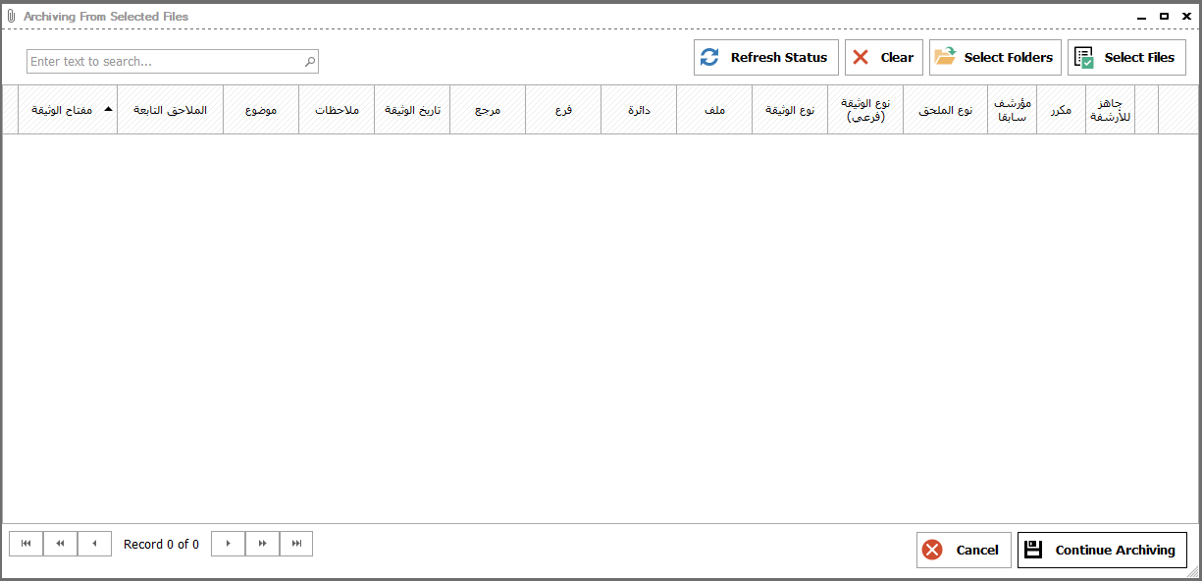Click the Clear button
This screenshot has width=1202, height=581.
click(x=884, y=57)
